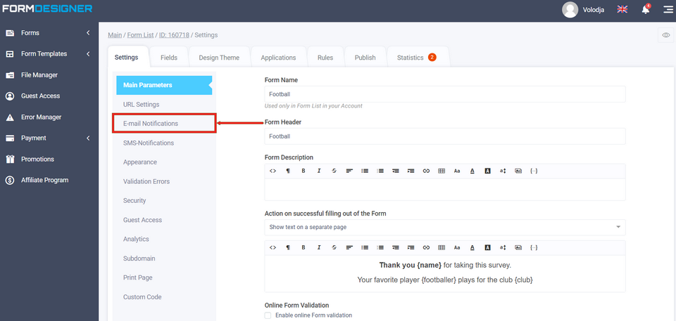The height and width of the screenshot is (321, 676).
Task: Expand the Forms sidebar menu
Action: click(x=49, y=33)
